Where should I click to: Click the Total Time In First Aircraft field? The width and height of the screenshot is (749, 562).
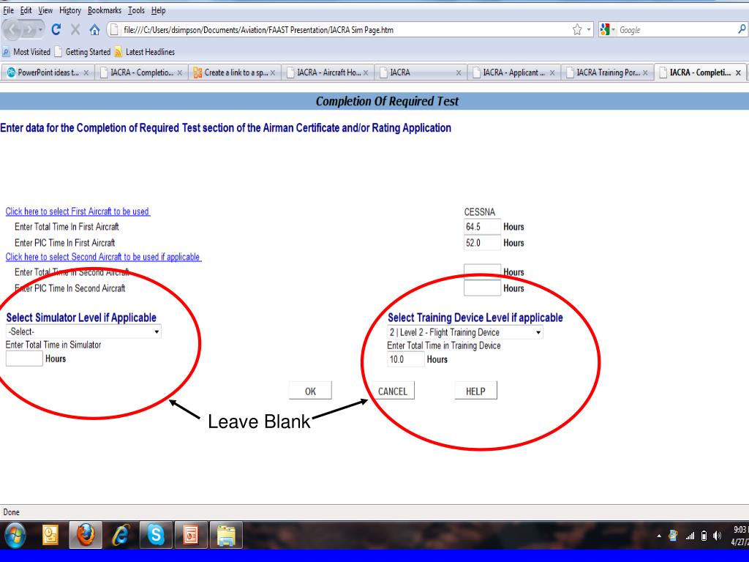point(482,227)
